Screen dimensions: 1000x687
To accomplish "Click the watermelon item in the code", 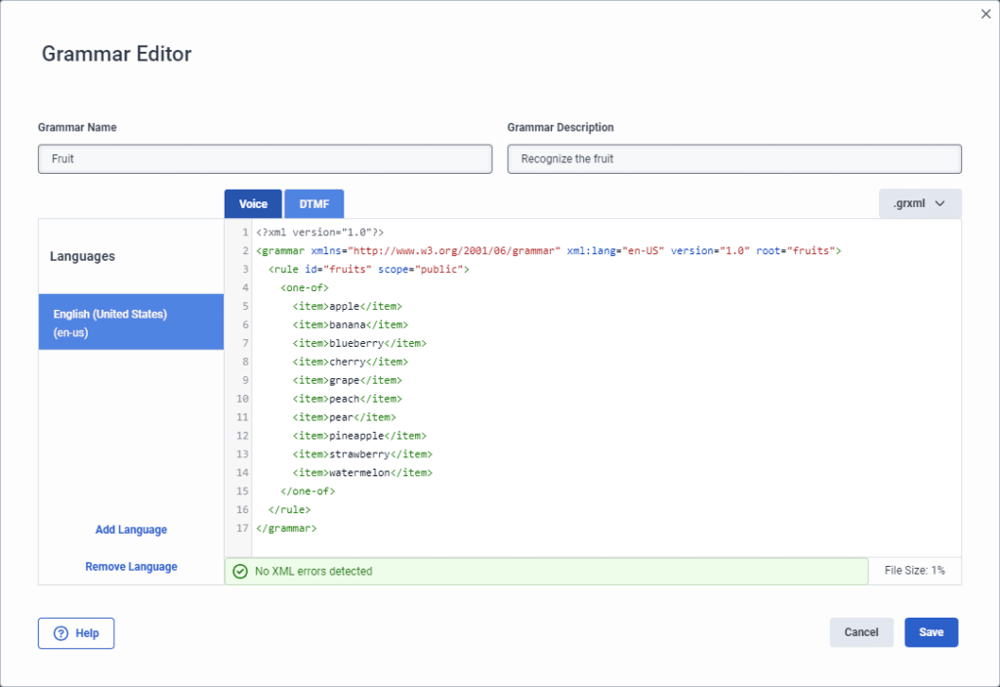I will (x=361, y=472).
